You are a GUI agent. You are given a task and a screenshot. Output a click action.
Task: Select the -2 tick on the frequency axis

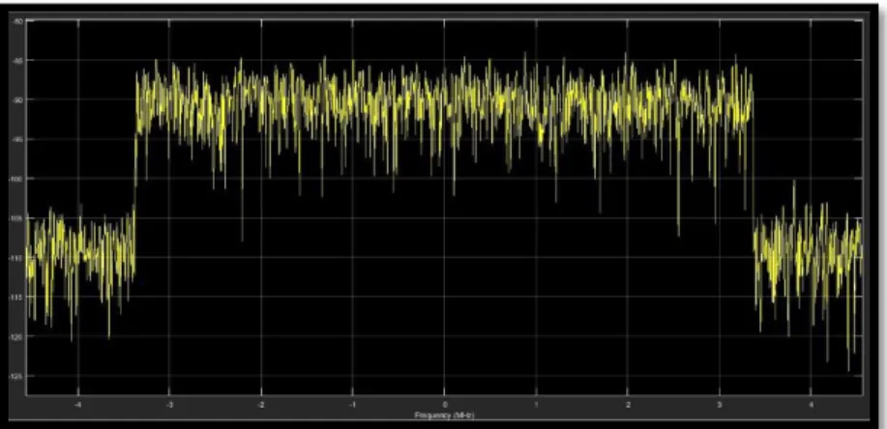(261, 405)
